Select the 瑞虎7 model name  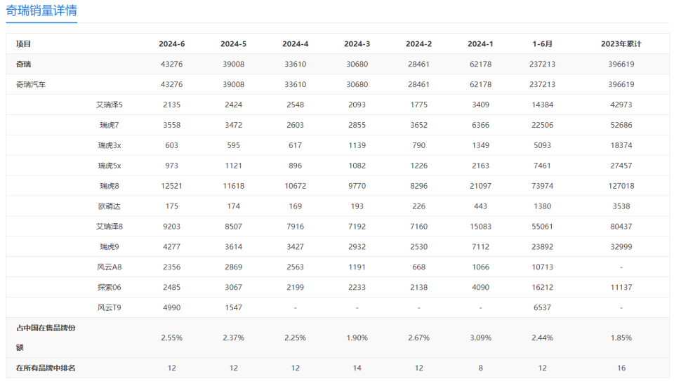click(x=109, y=125)
